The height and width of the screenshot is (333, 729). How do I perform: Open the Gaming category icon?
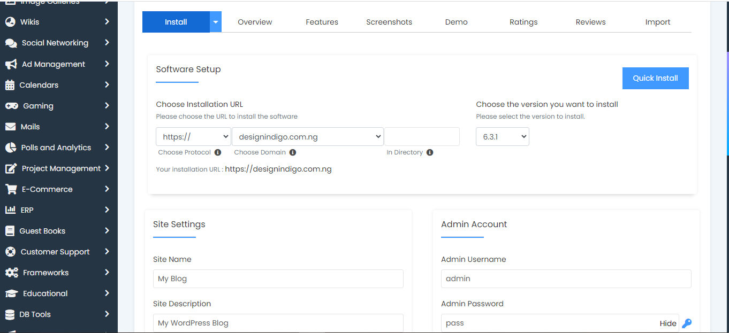[12, 105]
